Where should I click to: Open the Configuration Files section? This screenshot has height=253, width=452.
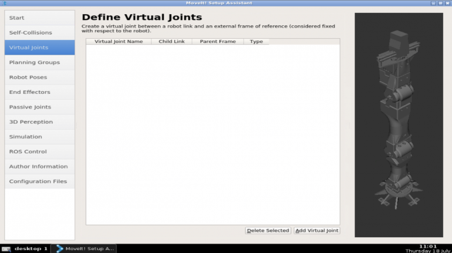[x=39, y=181]
